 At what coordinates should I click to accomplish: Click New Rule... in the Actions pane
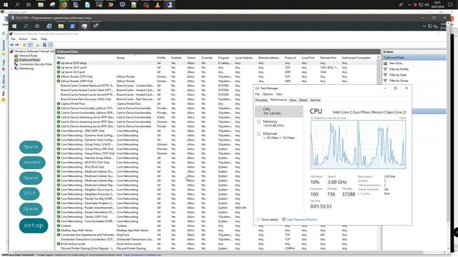coord(396,64)
